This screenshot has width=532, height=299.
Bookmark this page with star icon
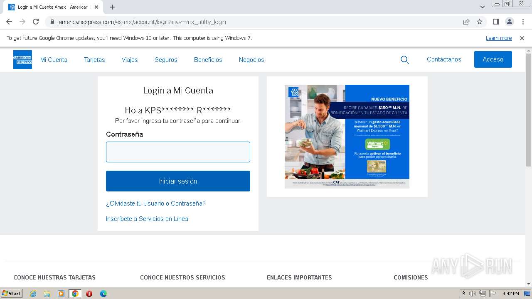(480, 22)
